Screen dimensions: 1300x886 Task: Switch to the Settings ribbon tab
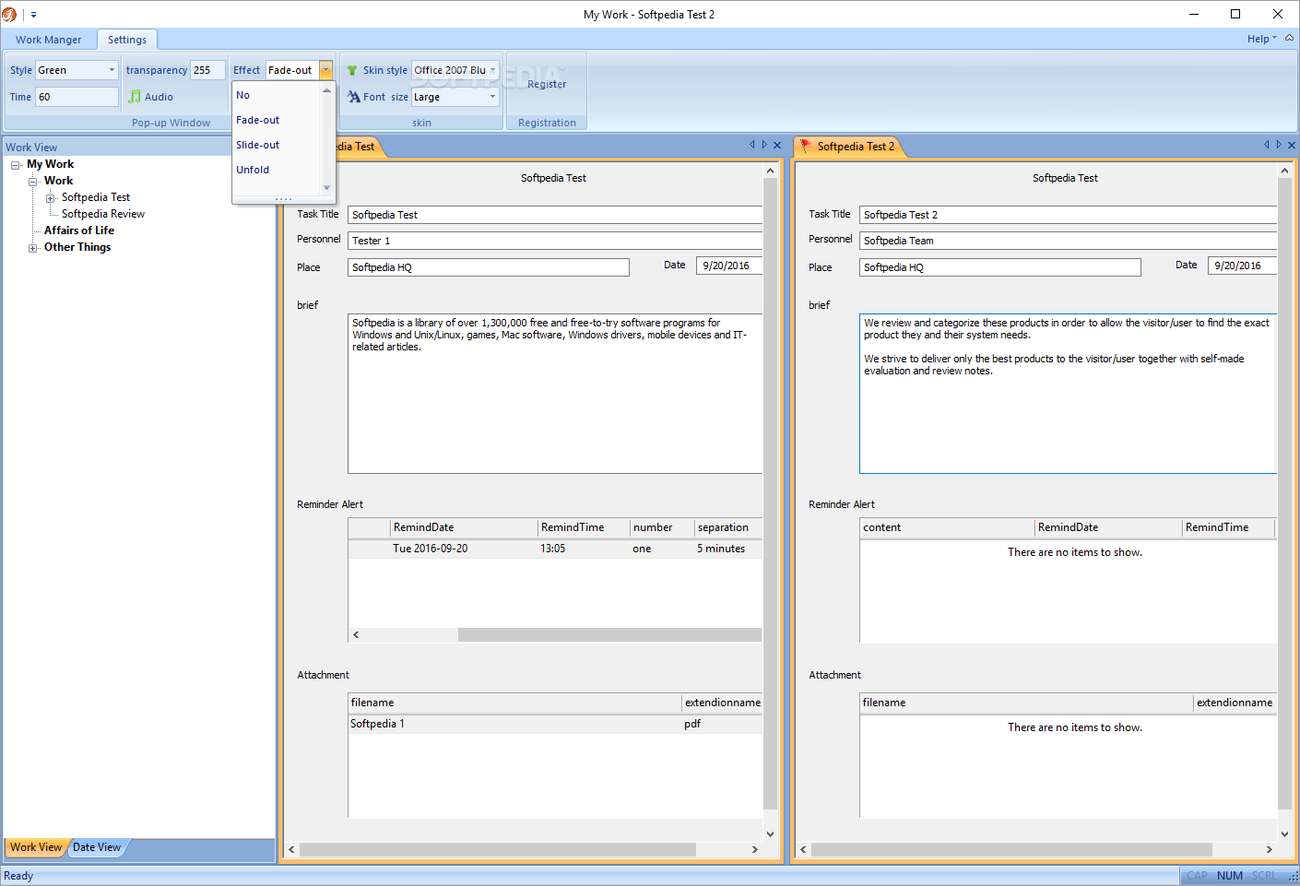point(127,40)
